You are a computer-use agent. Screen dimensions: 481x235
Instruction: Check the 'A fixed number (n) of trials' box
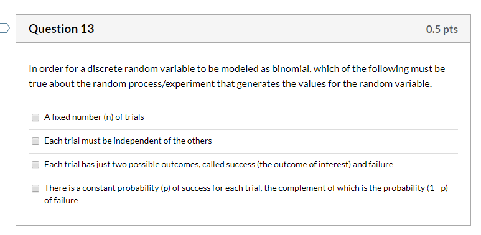tap(35, 118)
